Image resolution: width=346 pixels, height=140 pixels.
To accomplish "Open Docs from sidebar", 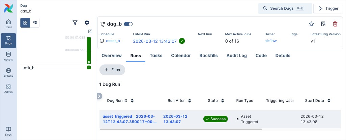I will click(x=8, y=131).
